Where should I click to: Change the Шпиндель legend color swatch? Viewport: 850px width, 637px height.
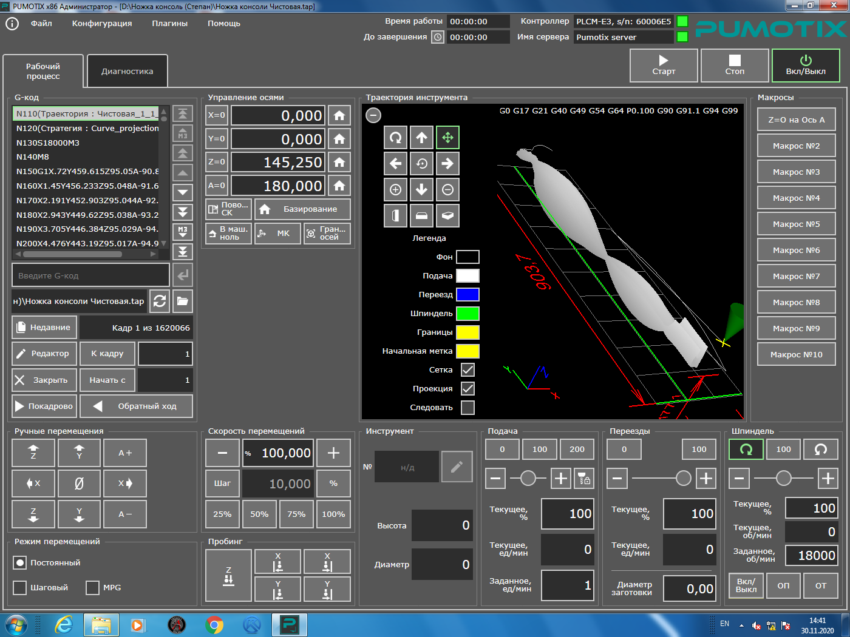(x=467, y=314)
